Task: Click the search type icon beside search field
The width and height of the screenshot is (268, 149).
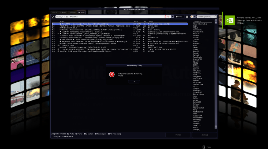Action: click(192, 17)
